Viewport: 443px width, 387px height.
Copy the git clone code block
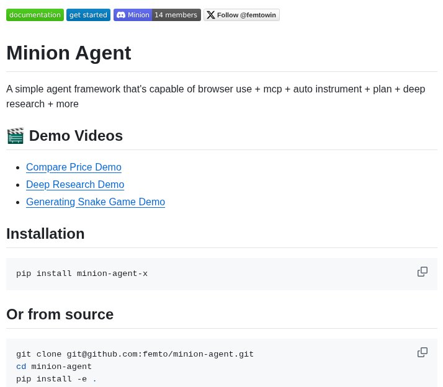click(423, 352)
